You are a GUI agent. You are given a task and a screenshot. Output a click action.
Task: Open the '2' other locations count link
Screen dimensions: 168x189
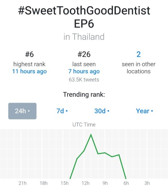(x=139, y=54)
